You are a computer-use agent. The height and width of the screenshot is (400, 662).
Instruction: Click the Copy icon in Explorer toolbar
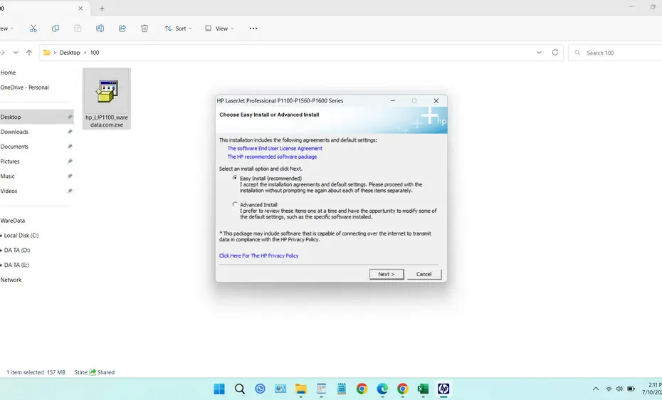pos(56,28)
